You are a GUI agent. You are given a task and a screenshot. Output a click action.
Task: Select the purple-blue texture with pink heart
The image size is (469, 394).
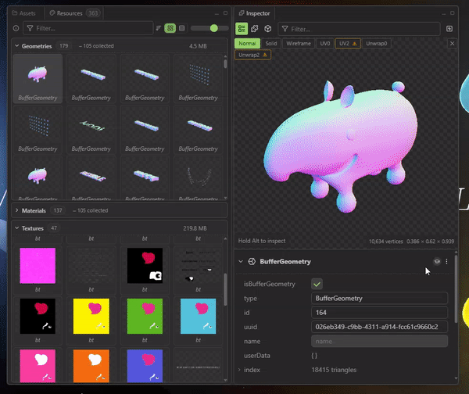point(145,366)
